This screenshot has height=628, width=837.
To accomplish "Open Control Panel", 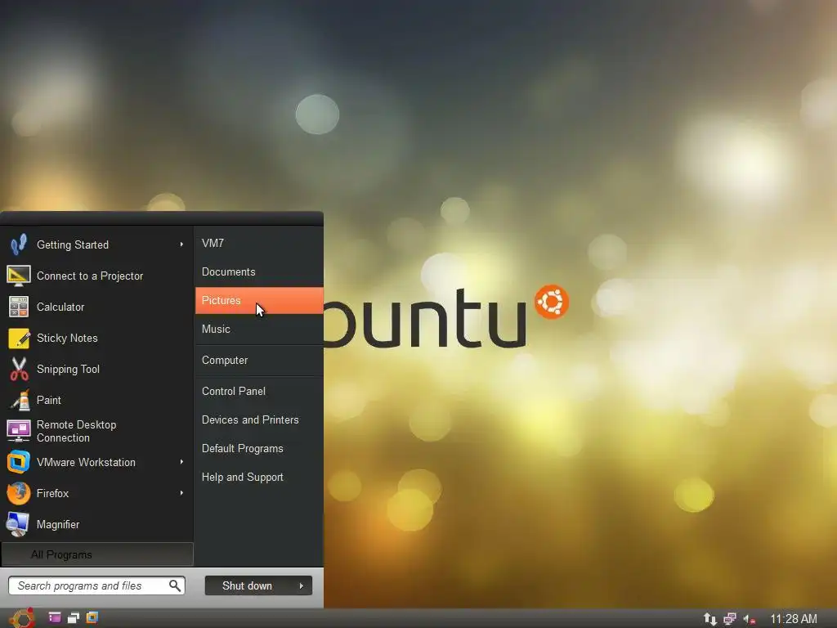I will (x=259, y=391).
